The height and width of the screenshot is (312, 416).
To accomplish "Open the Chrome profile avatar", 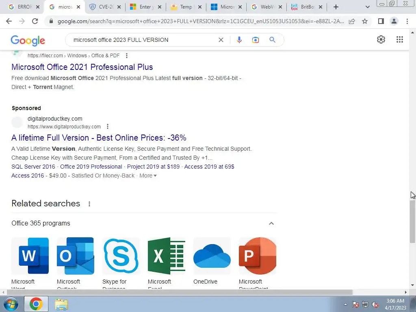I will 394,21.
